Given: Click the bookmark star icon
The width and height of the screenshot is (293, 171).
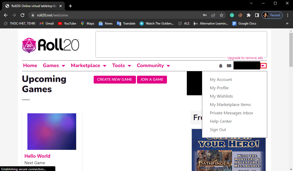Looking at the screenshot, I should tap(221, 15).
